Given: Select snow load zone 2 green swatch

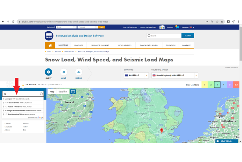Looking at the screenshot, I should point(211,85).
